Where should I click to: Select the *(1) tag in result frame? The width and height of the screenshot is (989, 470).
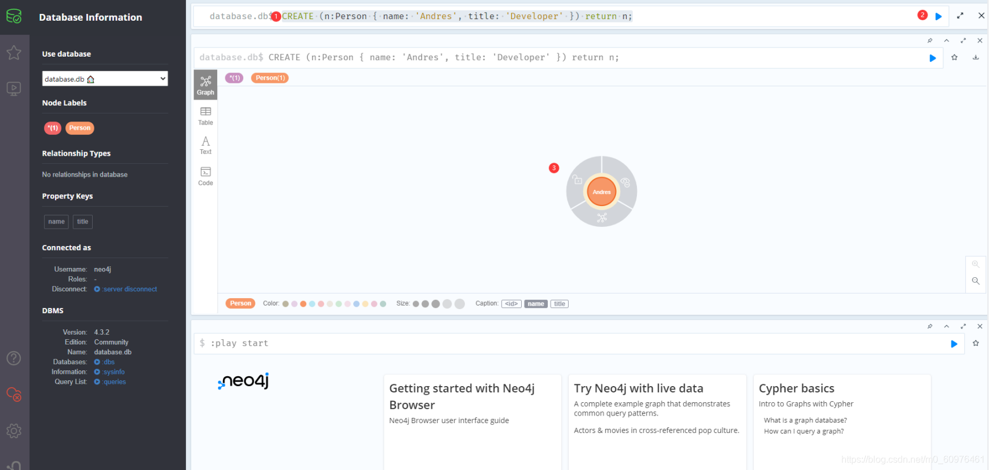[235, 78]
